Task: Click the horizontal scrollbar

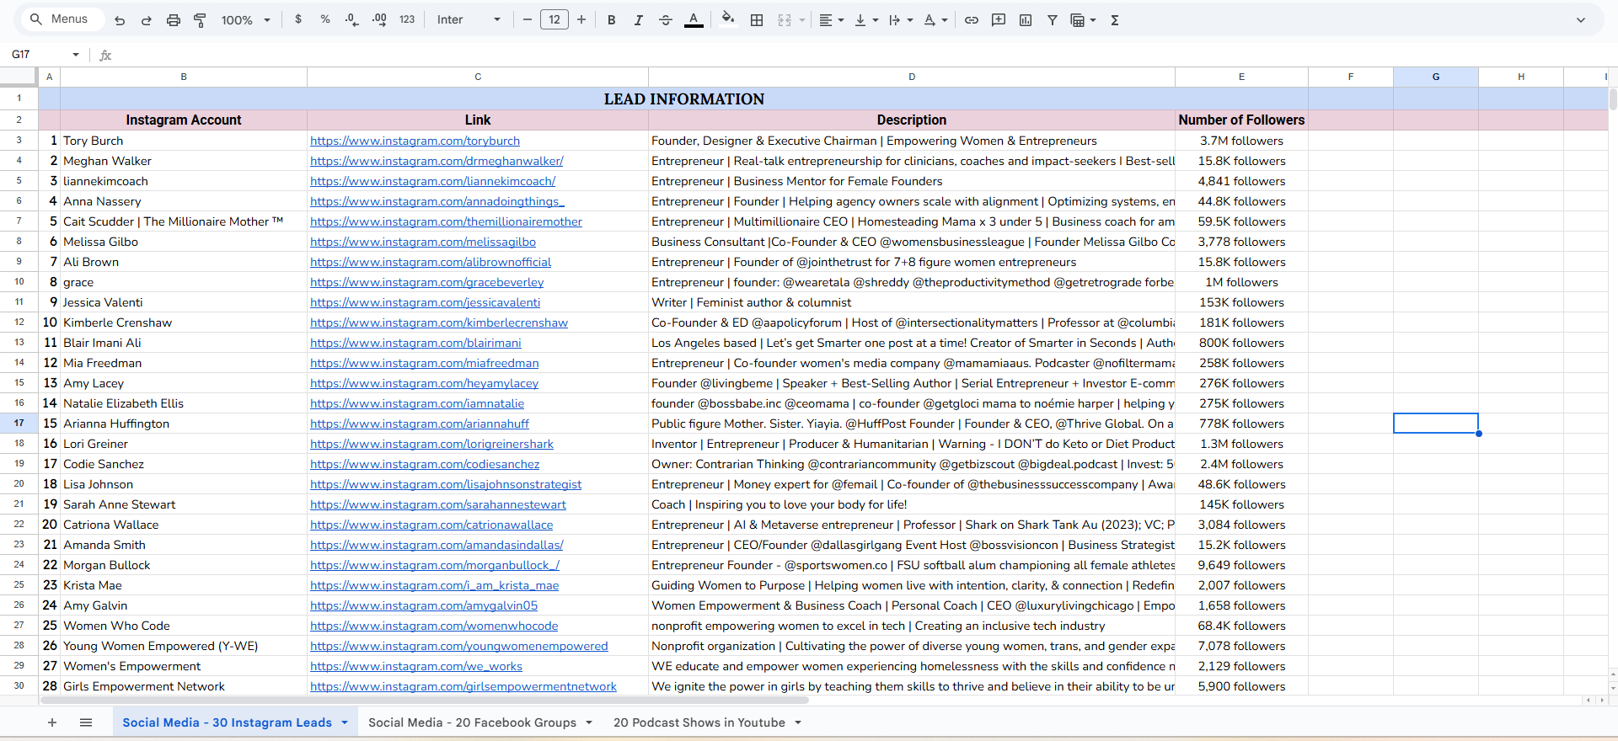Action: tap(425, 700)
